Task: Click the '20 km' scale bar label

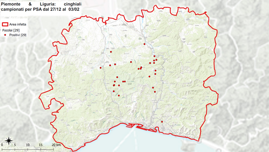Action: tap(56, 145)
